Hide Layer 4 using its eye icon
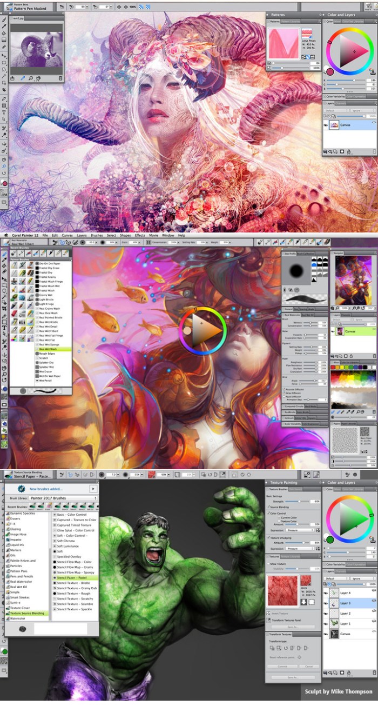This screenshot has height=706, width=378. 326,594
